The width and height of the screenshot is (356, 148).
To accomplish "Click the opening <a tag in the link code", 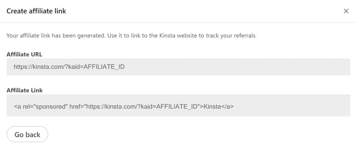I will pyautogui.click(x=17, y=106).
